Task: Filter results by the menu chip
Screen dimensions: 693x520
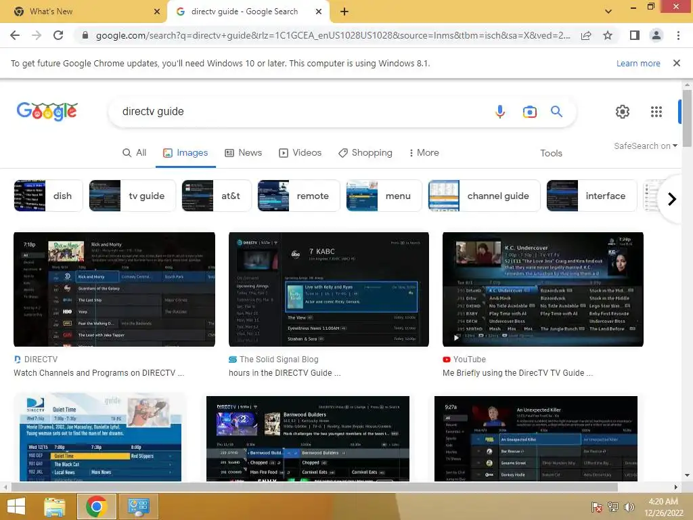Action: click(384, 196)
